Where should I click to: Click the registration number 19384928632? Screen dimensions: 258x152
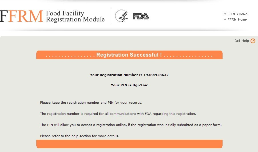coord(156,75)
